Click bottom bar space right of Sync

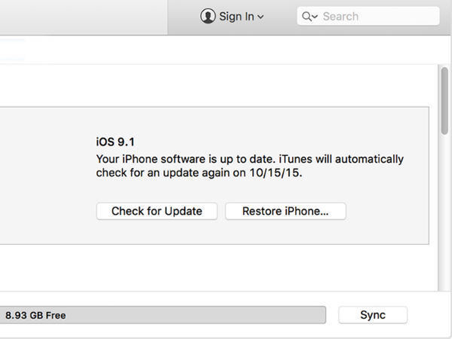(x=429, y=315)
